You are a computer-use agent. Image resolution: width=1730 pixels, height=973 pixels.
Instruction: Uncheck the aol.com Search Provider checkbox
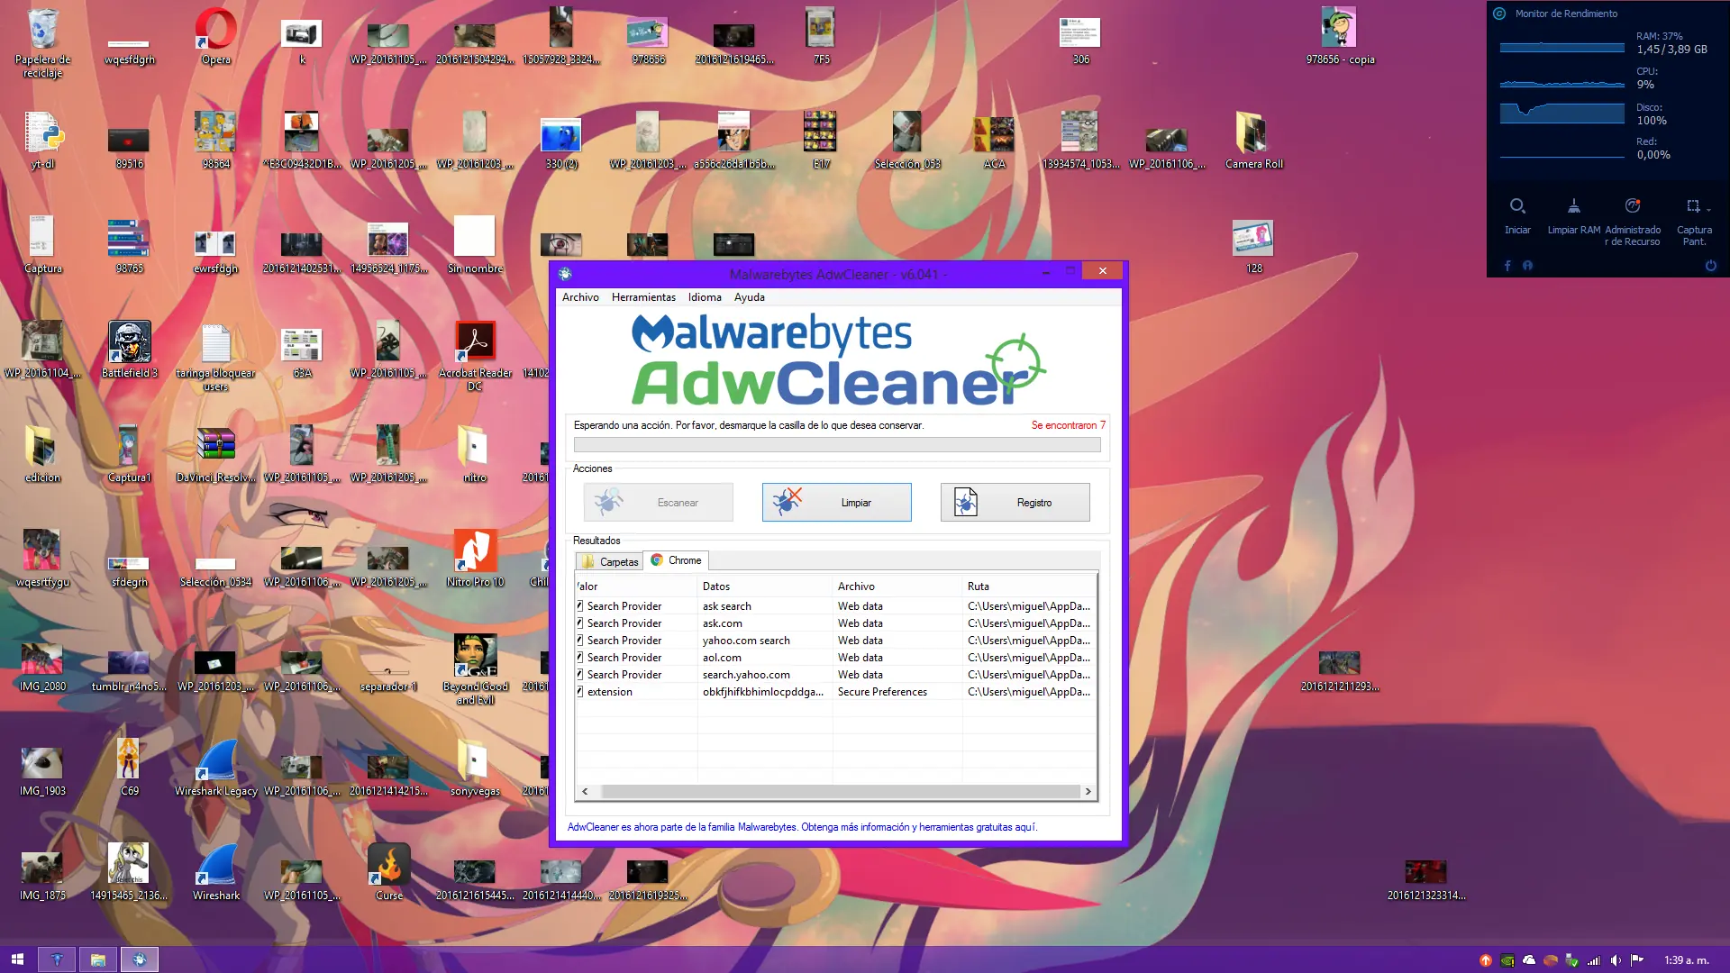coord(580,658)
